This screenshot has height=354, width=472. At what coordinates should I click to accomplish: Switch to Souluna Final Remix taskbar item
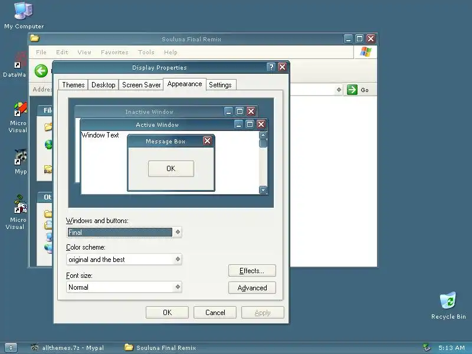[x=160, y=348]
